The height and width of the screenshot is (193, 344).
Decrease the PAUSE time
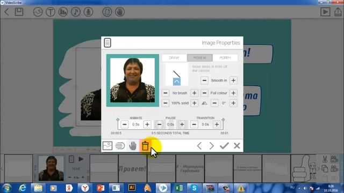click(x=159, y=124)
